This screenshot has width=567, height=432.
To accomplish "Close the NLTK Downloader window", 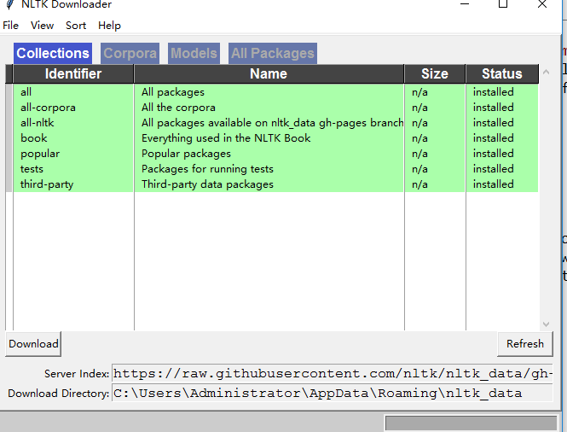I will tap(542, 4).
